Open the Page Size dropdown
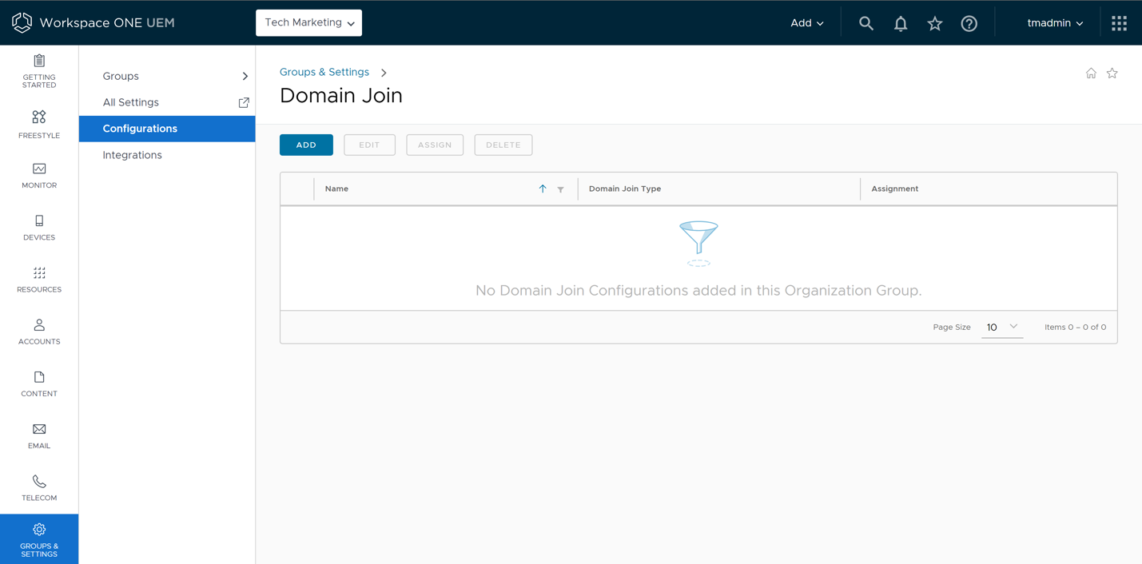1142x564 pixels. [1001, 327]
